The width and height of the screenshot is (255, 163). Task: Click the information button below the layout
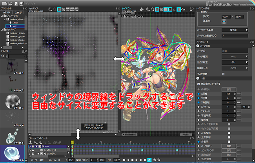click(x=129, y=134)
